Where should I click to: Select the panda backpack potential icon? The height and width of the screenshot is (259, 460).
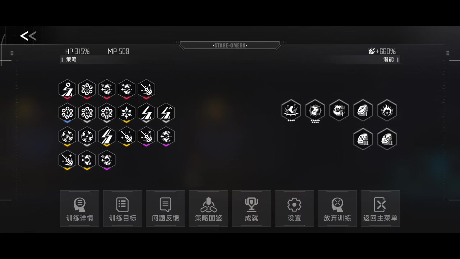[x=339, y=110]
